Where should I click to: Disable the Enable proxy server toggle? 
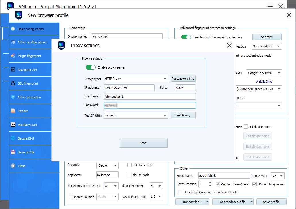pyautogui.click(x=91, y=67)
